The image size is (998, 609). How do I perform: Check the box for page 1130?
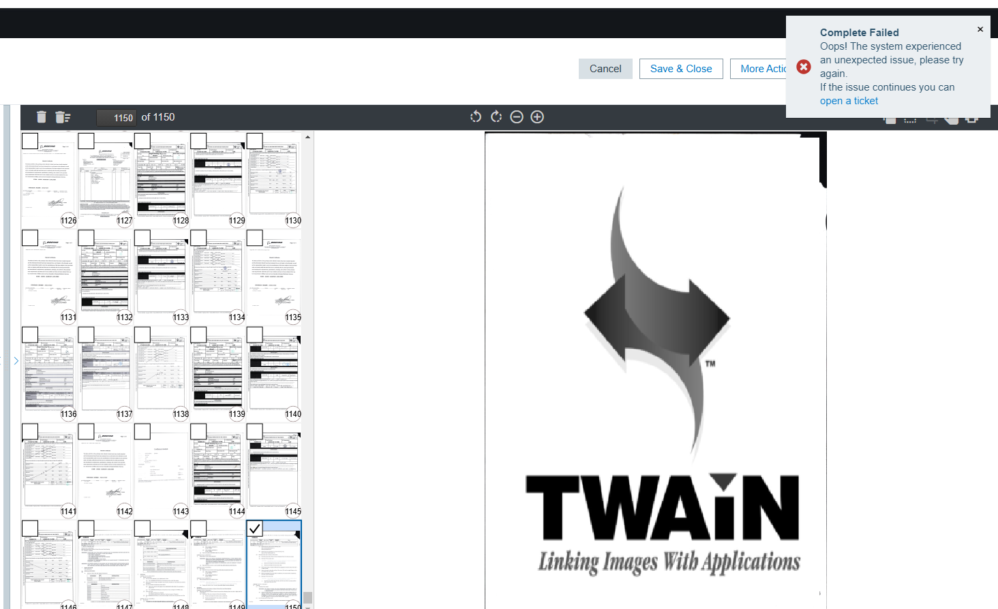(254, 141)
